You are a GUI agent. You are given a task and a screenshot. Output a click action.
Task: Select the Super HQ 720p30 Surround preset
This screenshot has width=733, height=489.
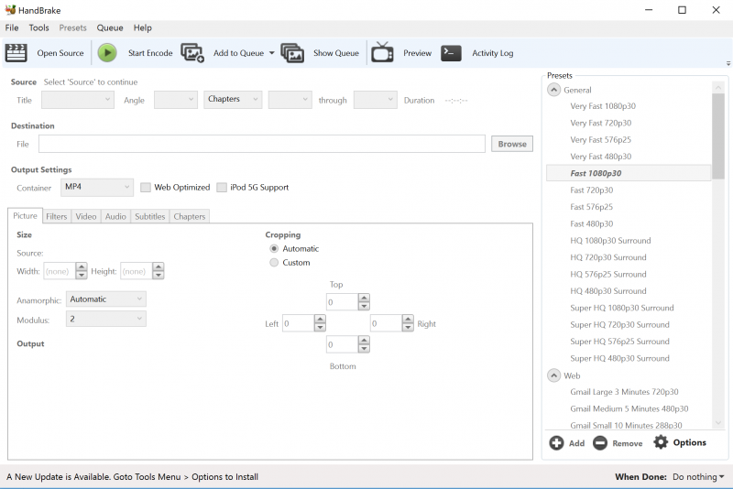[x=619, y=324]
